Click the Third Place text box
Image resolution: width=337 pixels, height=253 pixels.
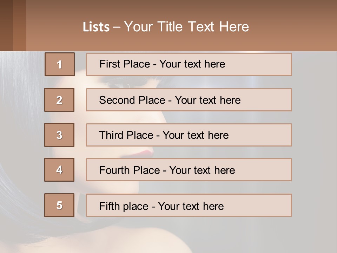189,135
